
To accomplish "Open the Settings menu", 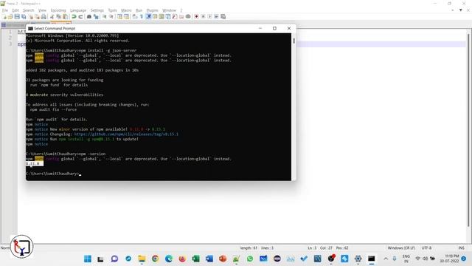I will point(97,10).
